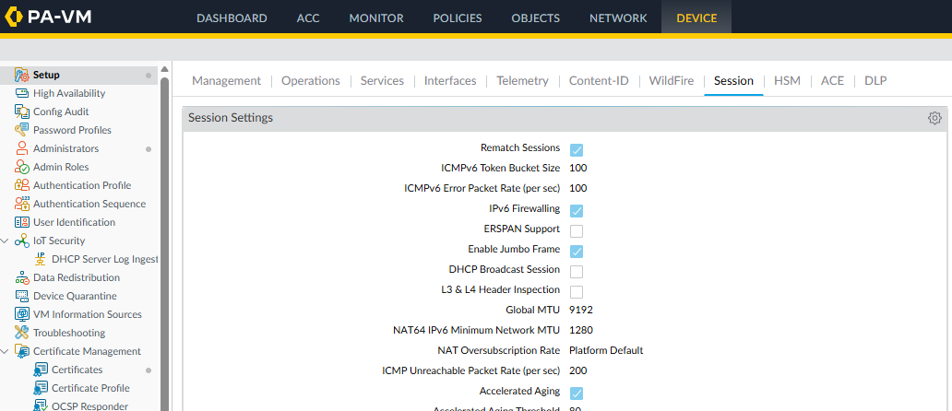Toggle the L3 & L4 Header Inspection checkbox
The height and width of the screenshot is (411, 952).
(x=577, y=291)
